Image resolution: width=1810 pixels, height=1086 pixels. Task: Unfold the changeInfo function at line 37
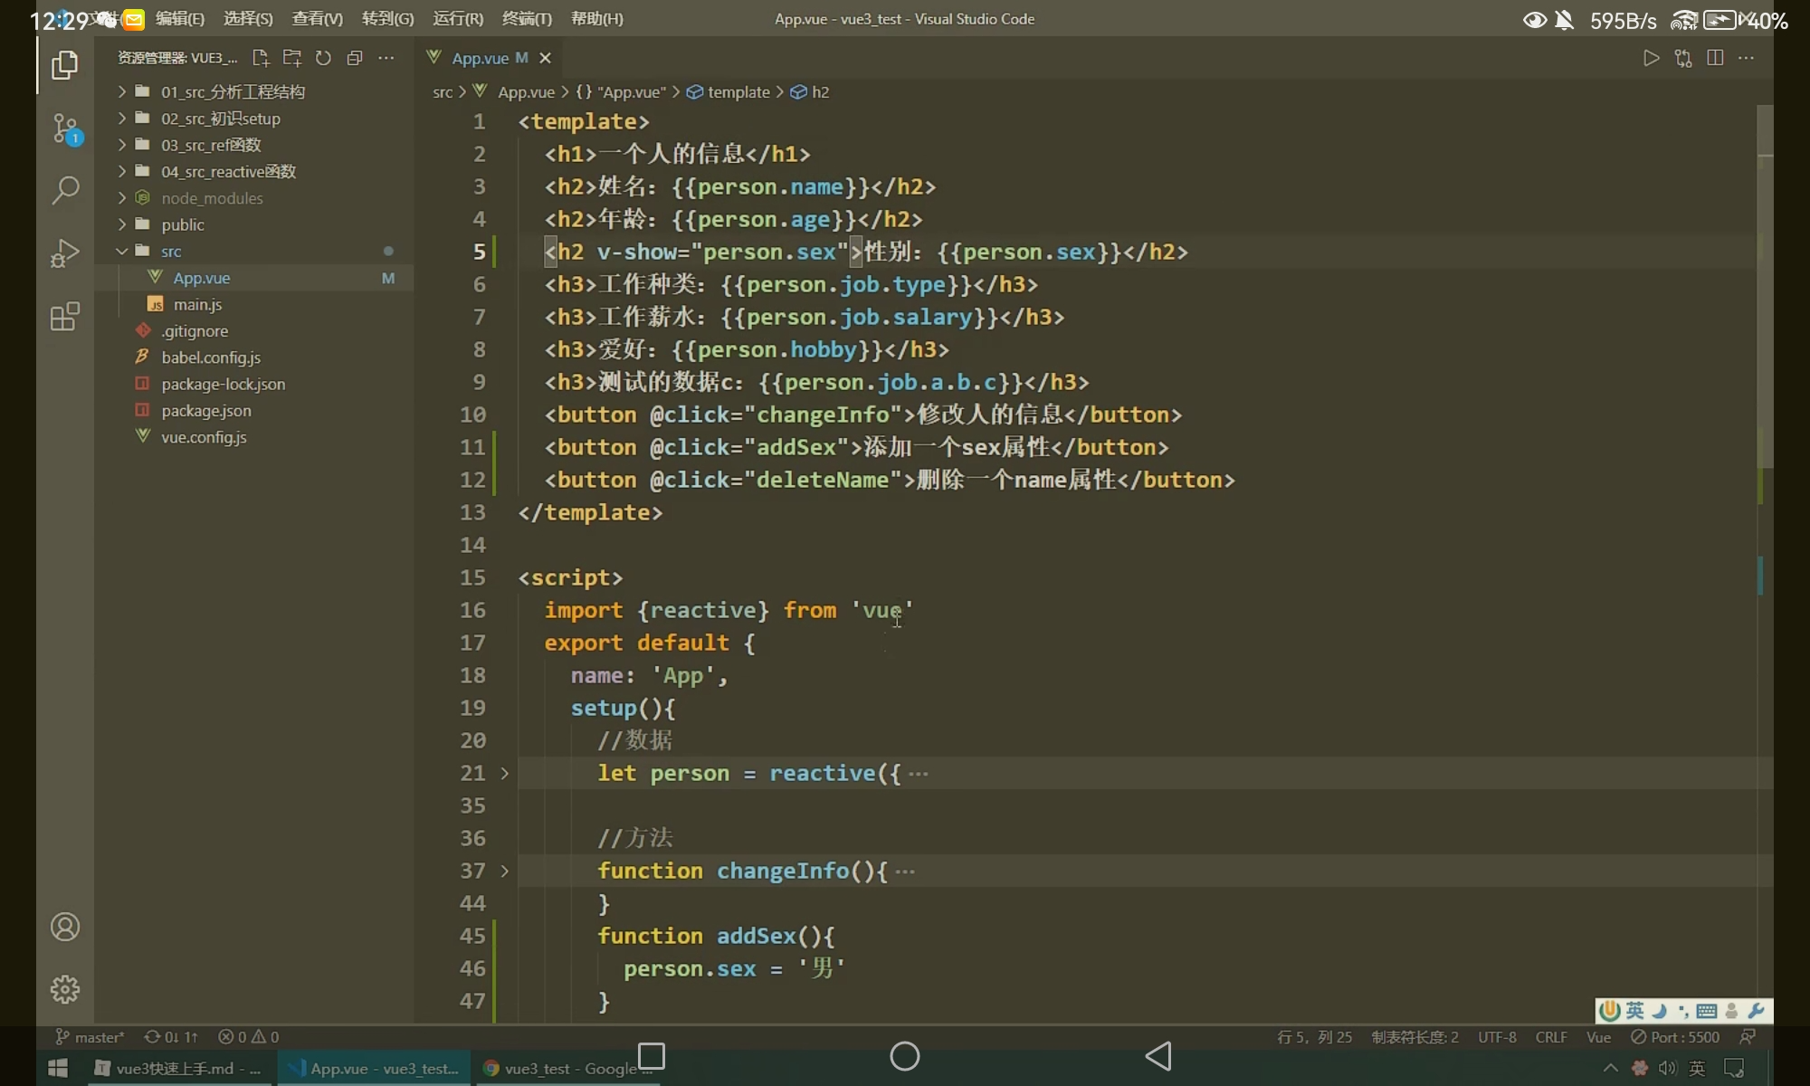pyautogui.click(x=505, y=872)
